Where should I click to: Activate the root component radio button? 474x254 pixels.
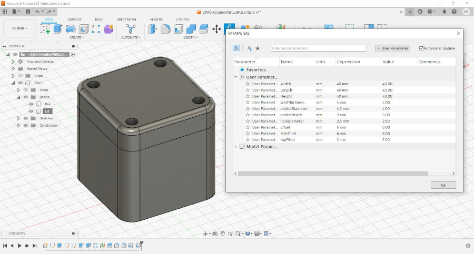pyautogui.click(x=73, y=55)
